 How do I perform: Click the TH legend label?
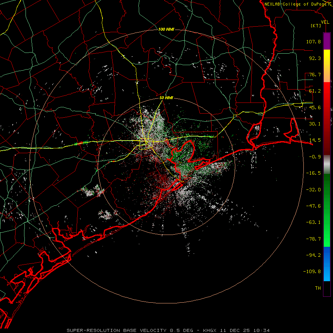pyautogui.click(x=318, y=288)
